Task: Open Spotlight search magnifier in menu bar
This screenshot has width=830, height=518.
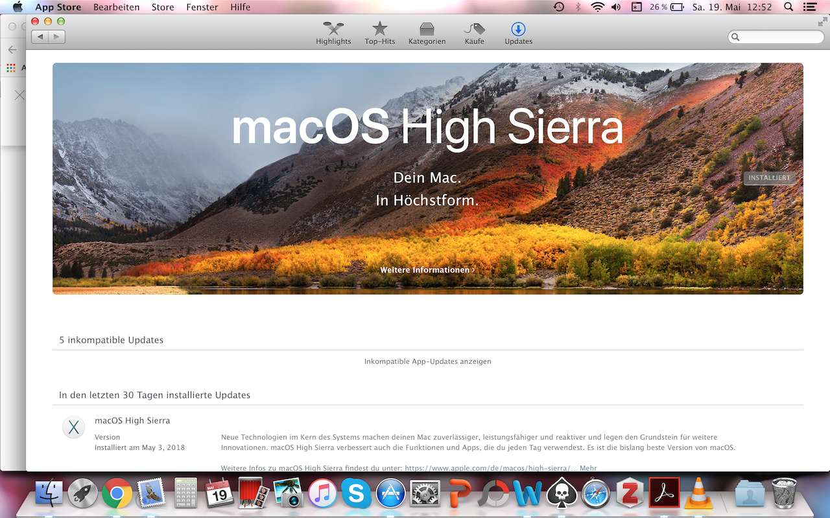Action: click(788, 7)
